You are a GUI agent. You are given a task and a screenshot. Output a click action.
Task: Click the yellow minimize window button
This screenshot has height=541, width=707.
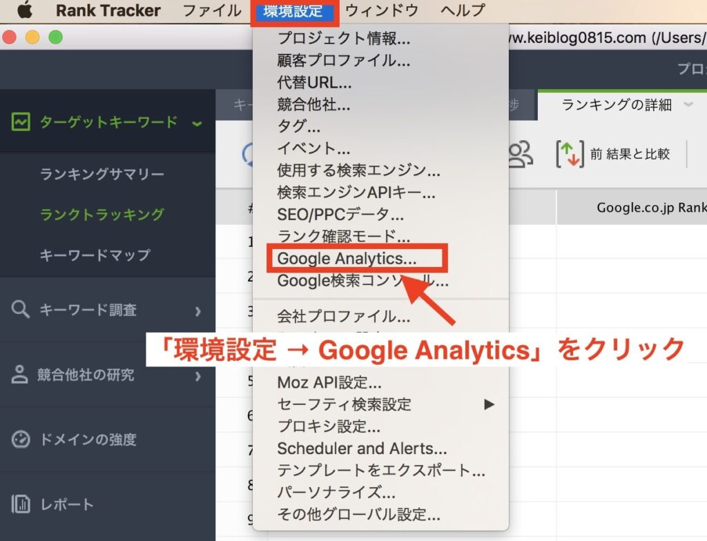(x=32, y=37)
